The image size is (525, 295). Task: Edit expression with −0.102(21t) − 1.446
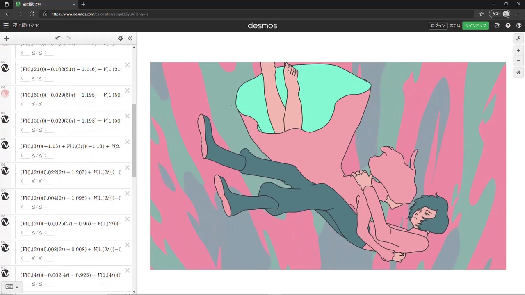click(71, 69)
